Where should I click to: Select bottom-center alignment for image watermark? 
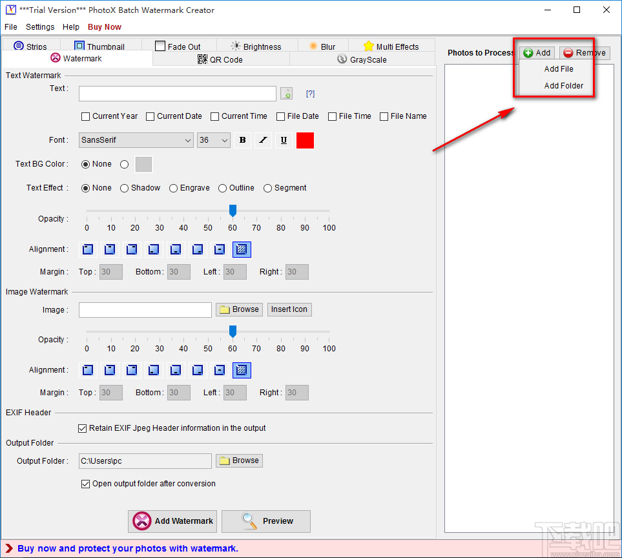pyautogui.click(x=176, y=370)
